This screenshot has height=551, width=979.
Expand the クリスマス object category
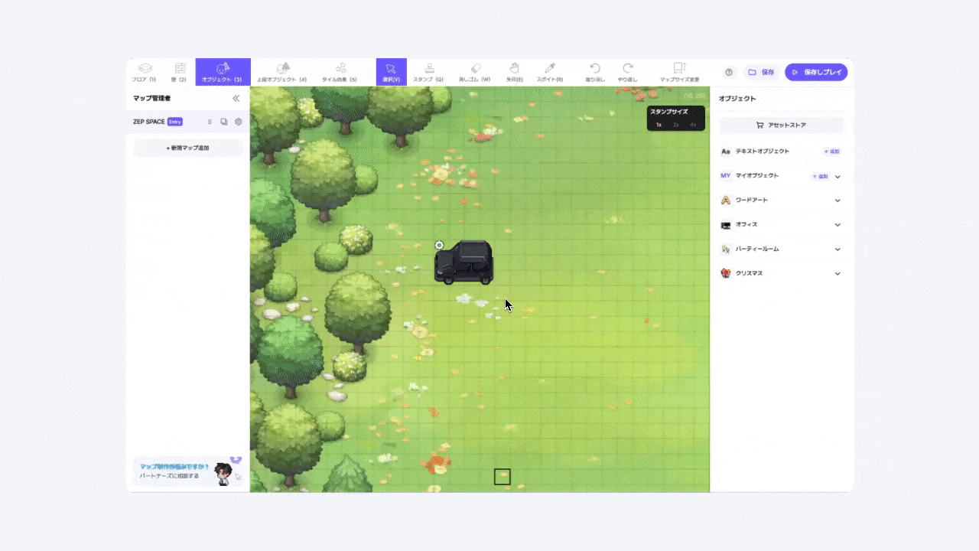click(x=838, y=274)
